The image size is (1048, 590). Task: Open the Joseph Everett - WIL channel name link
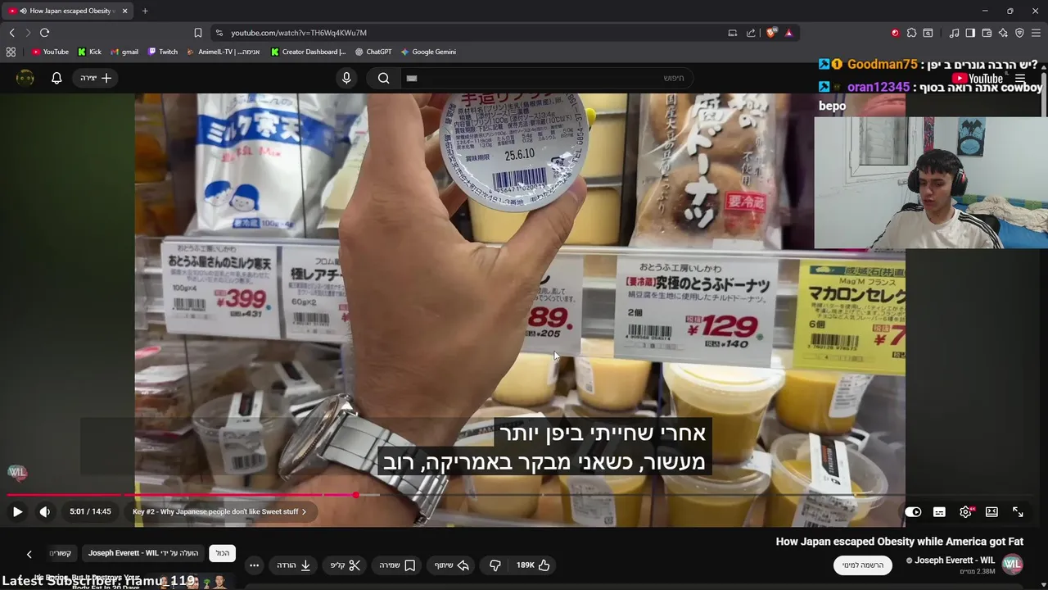pos(955,560)
